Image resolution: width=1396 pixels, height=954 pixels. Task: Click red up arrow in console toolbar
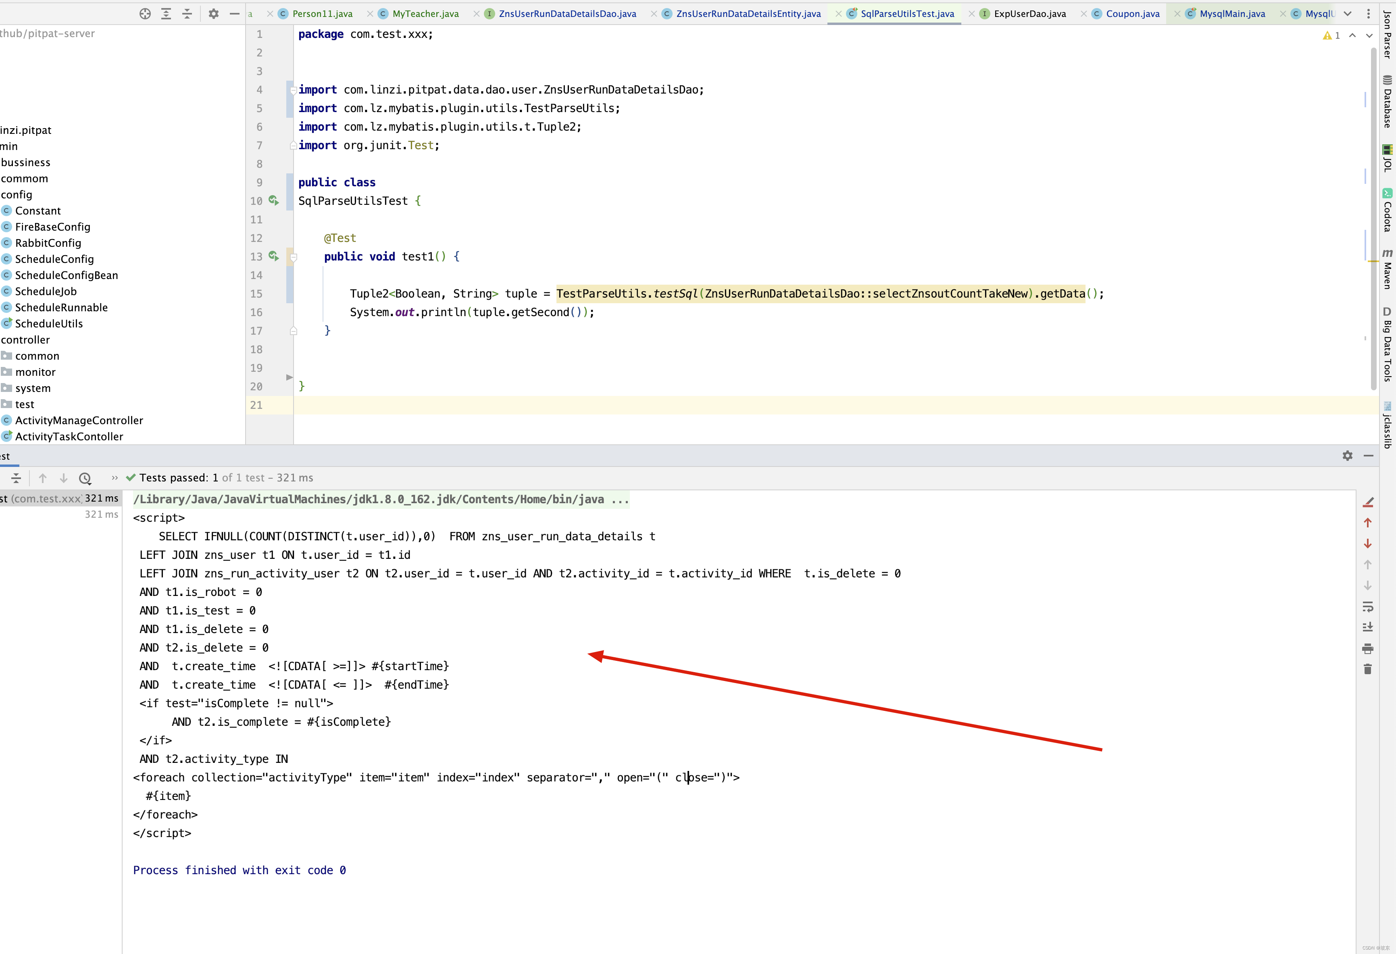tap(1368, 523)
